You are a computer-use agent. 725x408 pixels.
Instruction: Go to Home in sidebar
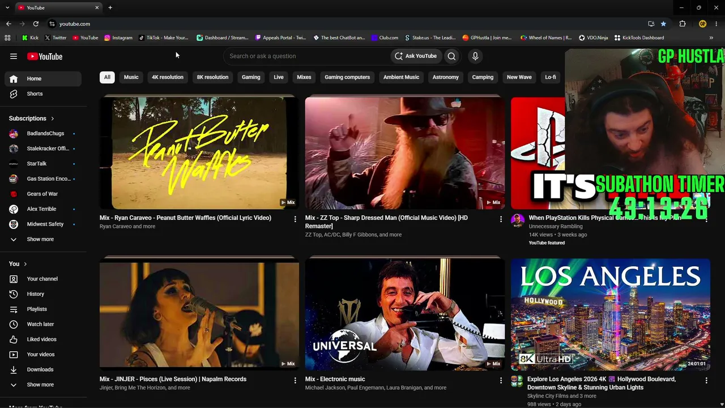coord(43,79)
